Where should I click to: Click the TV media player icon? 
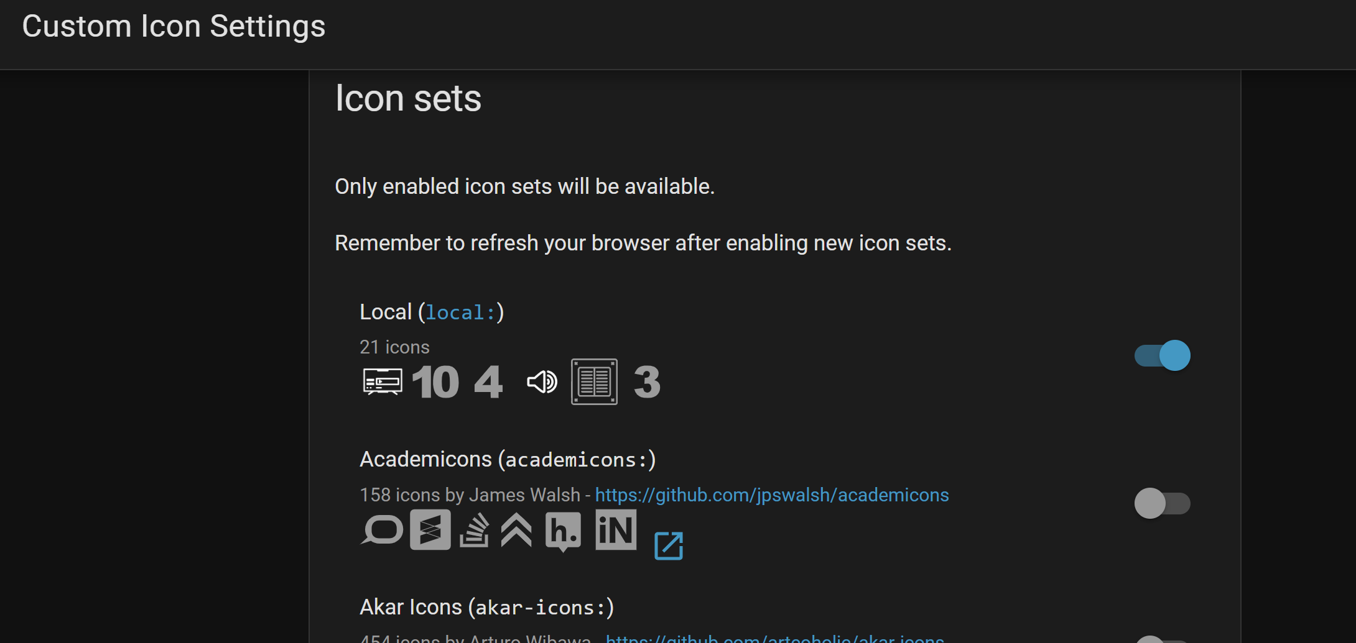click(383, 381)
